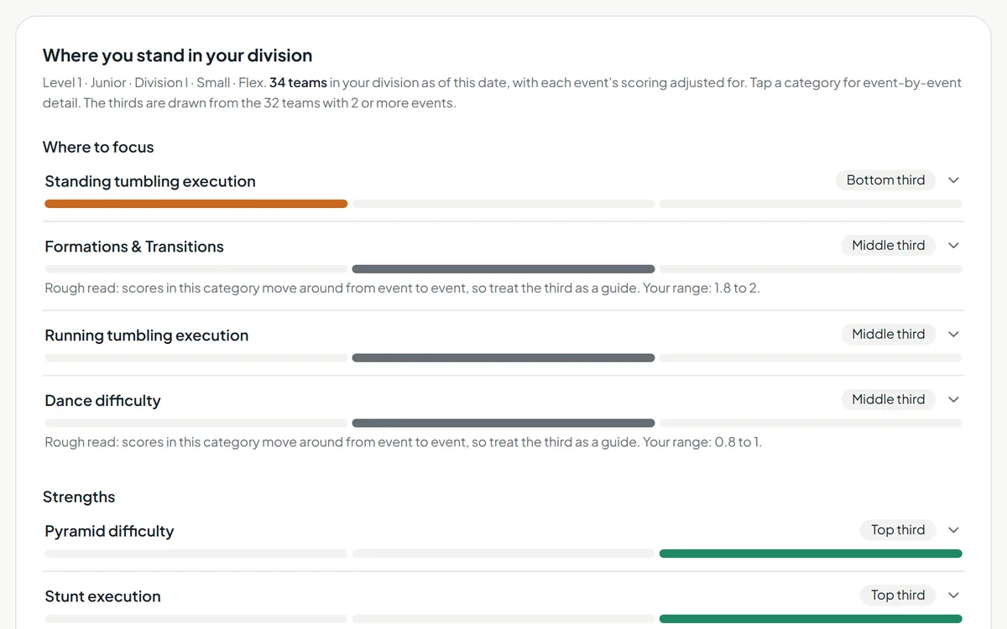Image resolution: width=1007 pixels, height=629 pixels.
Task: Click Middle third badge for Formations & Transitions
Action: (x=888, y=246)
